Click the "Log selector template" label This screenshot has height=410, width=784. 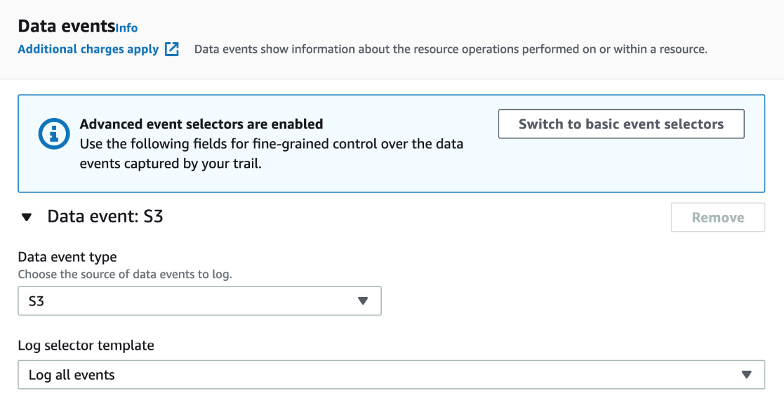86,345
